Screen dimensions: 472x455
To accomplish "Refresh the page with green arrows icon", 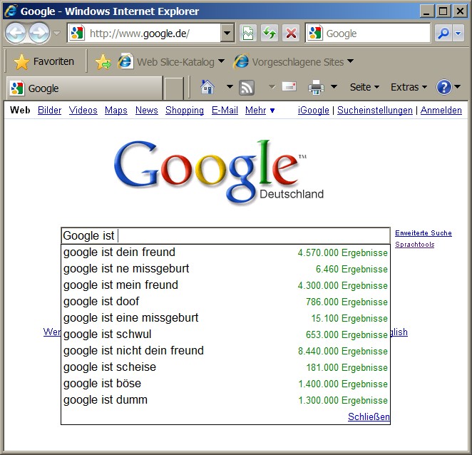I will tap(270, 33).
